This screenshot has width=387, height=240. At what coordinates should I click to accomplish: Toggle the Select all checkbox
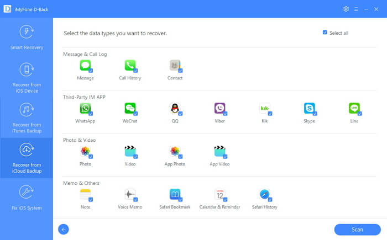click(325, 33)
